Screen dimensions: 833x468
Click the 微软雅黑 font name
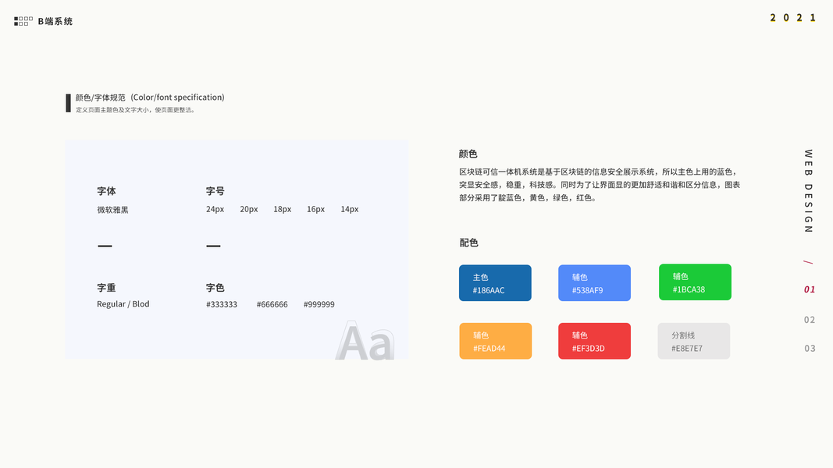pos(112,210)
